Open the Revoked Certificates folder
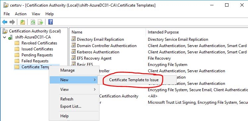The image size is (248, 121). coord(39,43)
